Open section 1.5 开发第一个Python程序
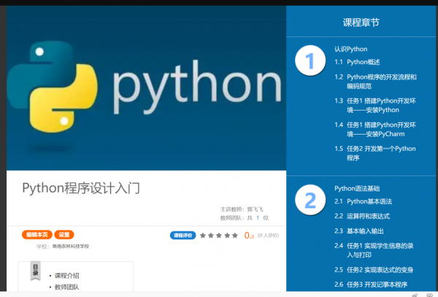438x297 pixels. tap(375, 153)
